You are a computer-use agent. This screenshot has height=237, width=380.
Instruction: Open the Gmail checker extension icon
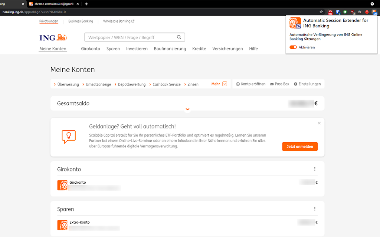coord(330,12)
